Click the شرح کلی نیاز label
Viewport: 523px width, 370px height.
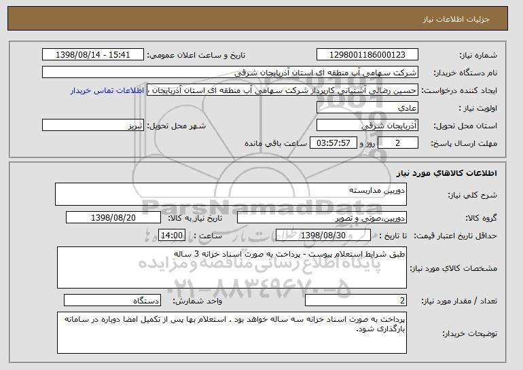click(473, 195)
